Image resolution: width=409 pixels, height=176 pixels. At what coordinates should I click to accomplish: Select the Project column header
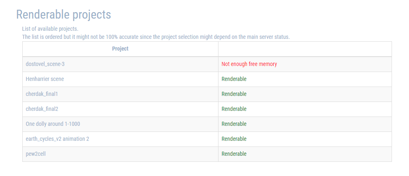point(120,49)
